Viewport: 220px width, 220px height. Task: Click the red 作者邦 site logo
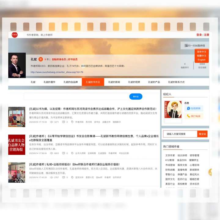coord(15,35)
